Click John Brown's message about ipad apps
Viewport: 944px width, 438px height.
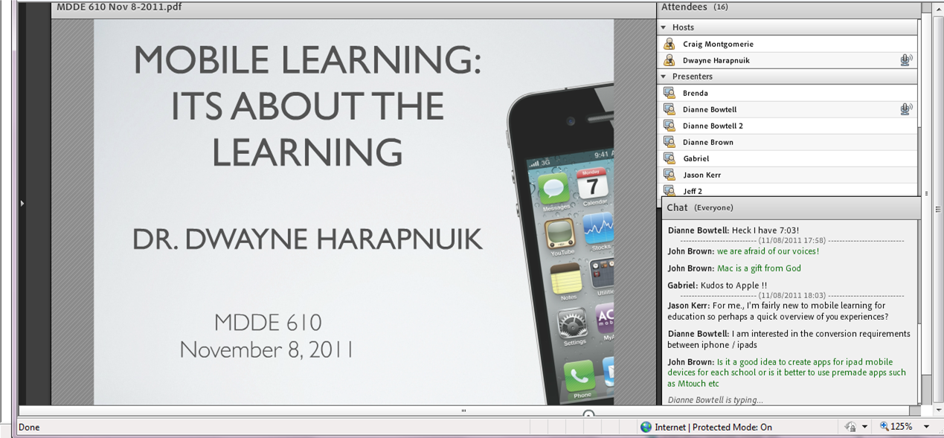coord(787,373)
